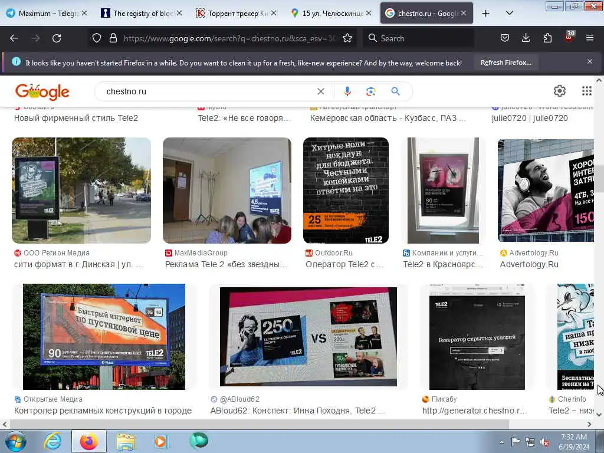Viewport: 604px width, 453px height.
Task: Start Google voice search microphone
Action: click(x=347, y=91)
